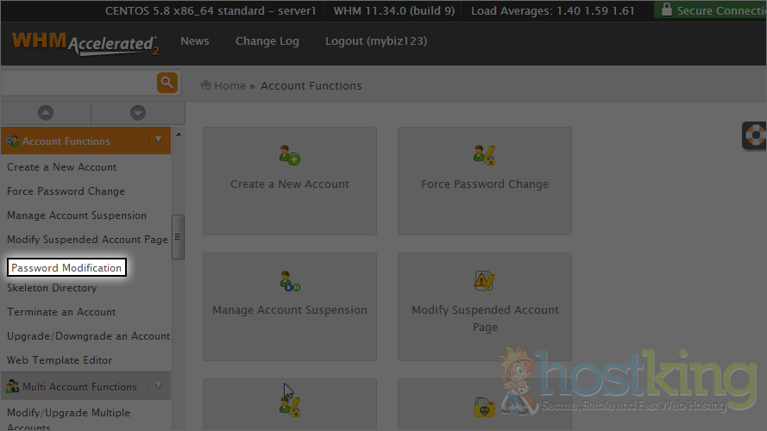Click the Home icon in the breadcrumb
Image resolution: width=767 pixels, height=431 pixels.
206,85
